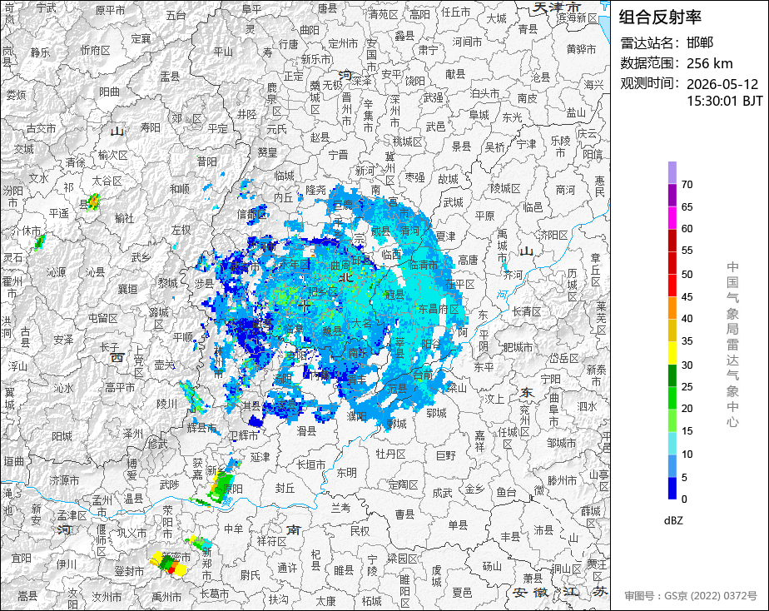Click the '东昌府区' map label
The width and height of the screenshot is (769, 611).
[x=439, y=309]
